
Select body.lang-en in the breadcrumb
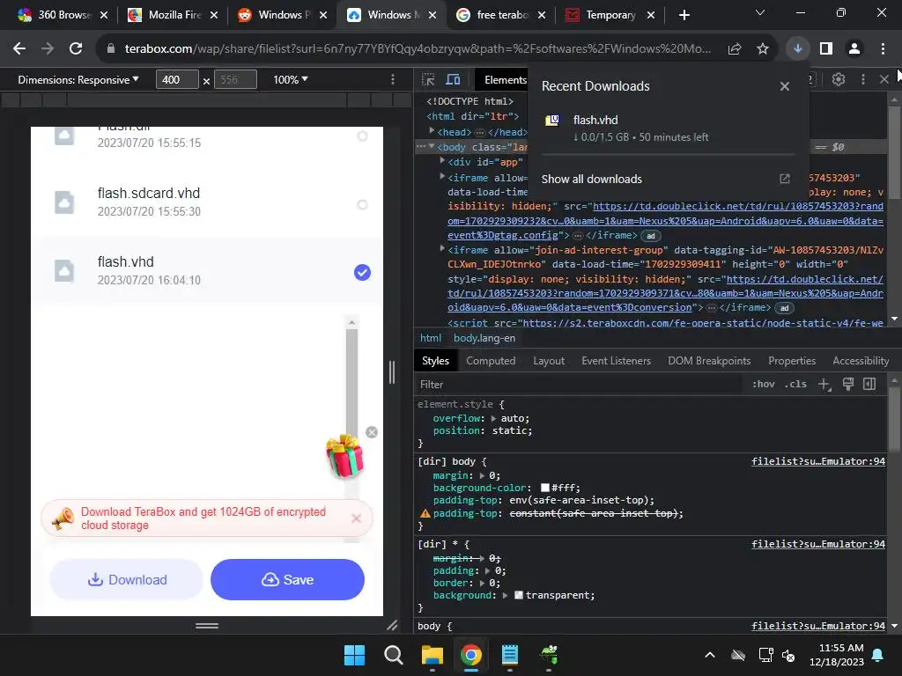pos(484,338)
